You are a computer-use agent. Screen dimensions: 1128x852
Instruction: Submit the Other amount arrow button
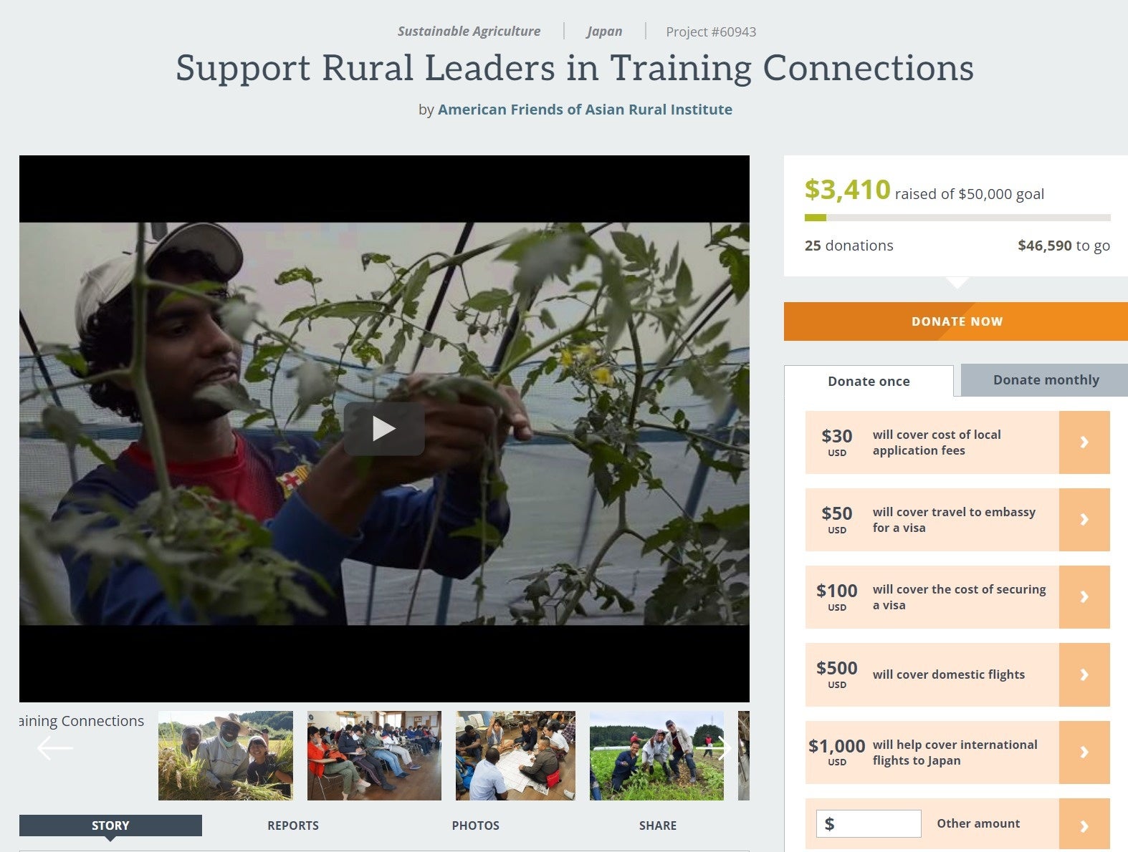point(1084,824)
